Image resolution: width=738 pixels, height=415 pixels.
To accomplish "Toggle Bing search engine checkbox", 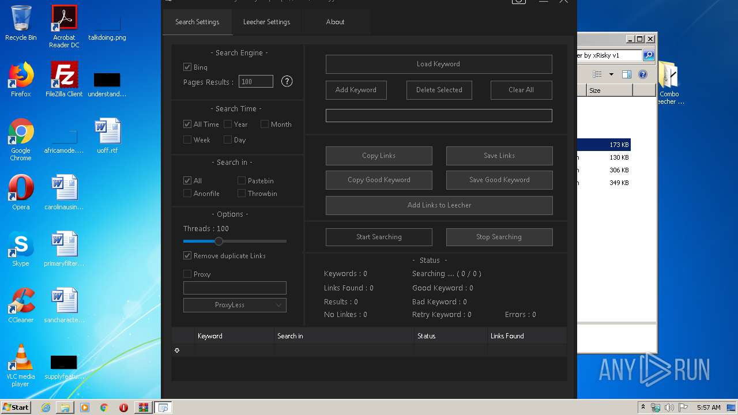I will [x=187, y=67].
